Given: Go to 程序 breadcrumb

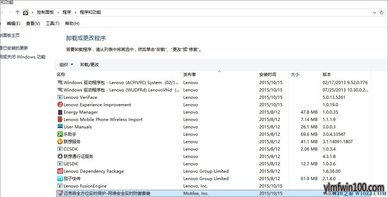Looking at the screenshot, I should pyautogui.click(x=67, y=12).
